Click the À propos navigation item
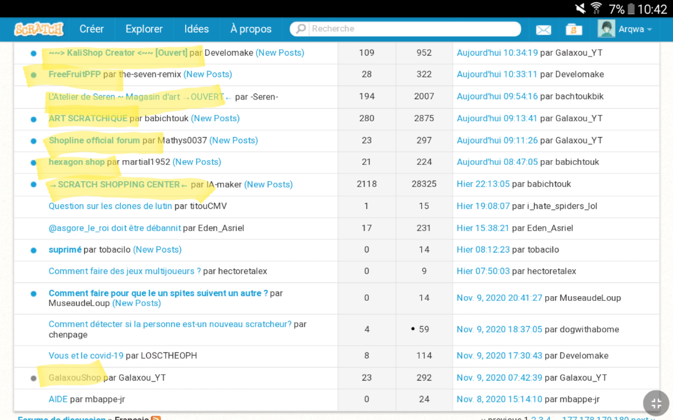The image size is (673, 420). (251, 29)
